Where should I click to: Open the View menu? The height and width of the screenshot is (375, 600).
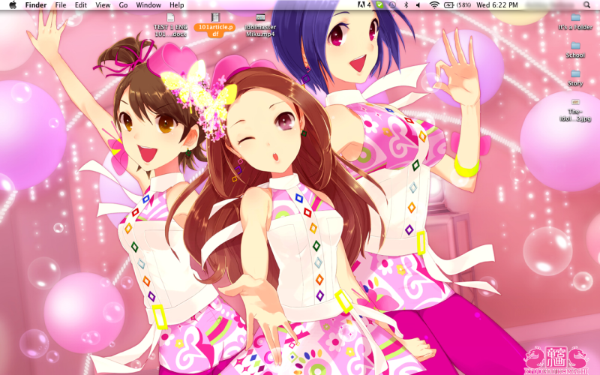[103, 5]
